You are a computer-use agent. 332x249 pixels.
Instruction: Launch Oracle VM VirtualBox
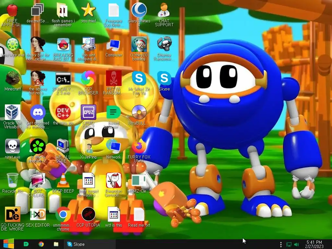[12, 113]
